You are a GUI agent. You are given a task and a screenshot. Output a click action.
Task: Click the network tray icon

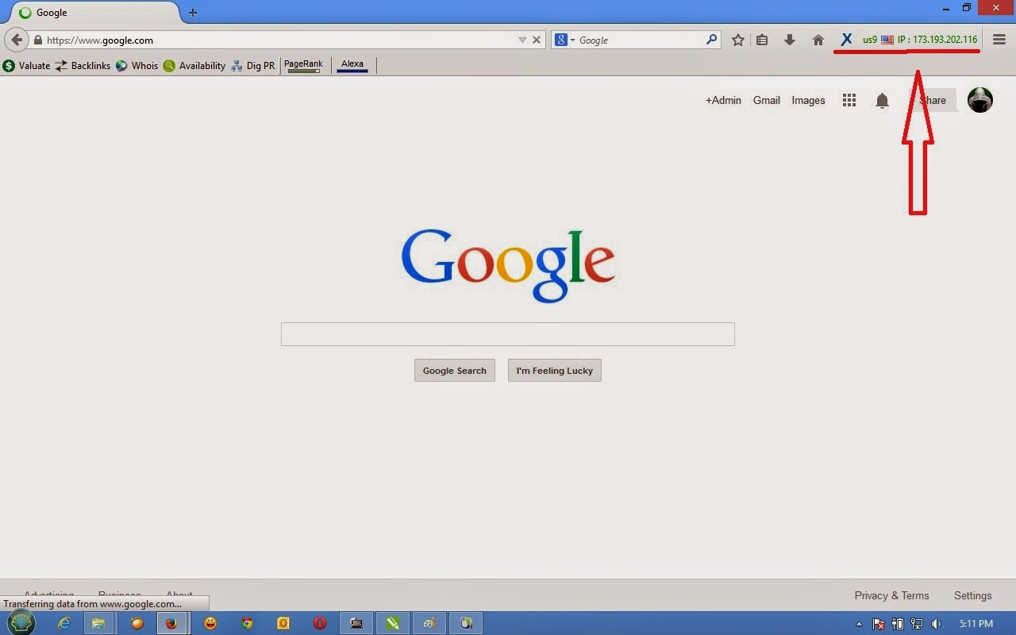click(x=917, y=624)
